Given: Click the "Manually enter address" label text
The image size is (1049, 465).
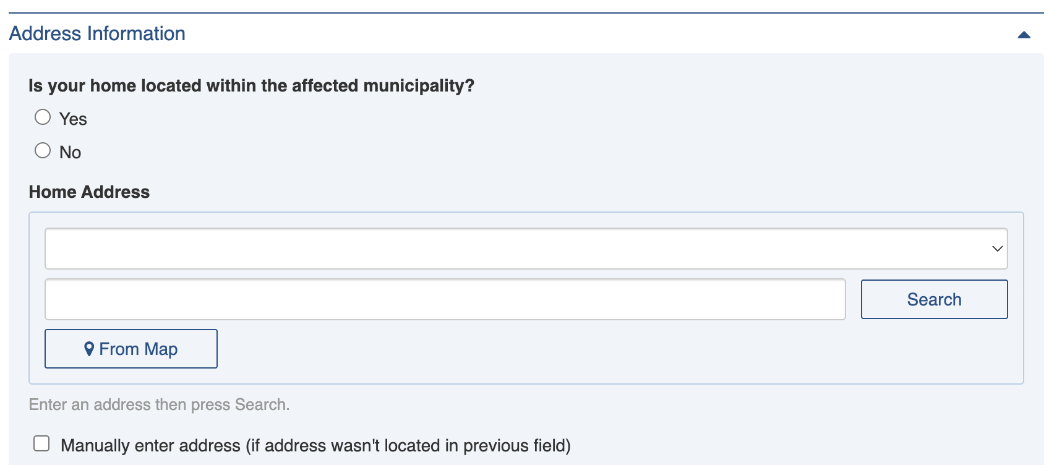Looking at the screenshot, I should [315, 445].
